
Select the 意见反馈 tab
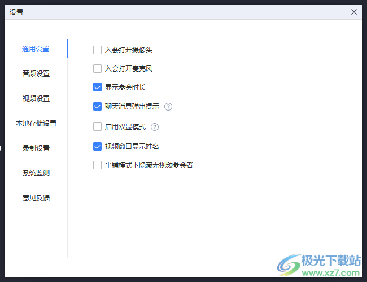(36, 197)
